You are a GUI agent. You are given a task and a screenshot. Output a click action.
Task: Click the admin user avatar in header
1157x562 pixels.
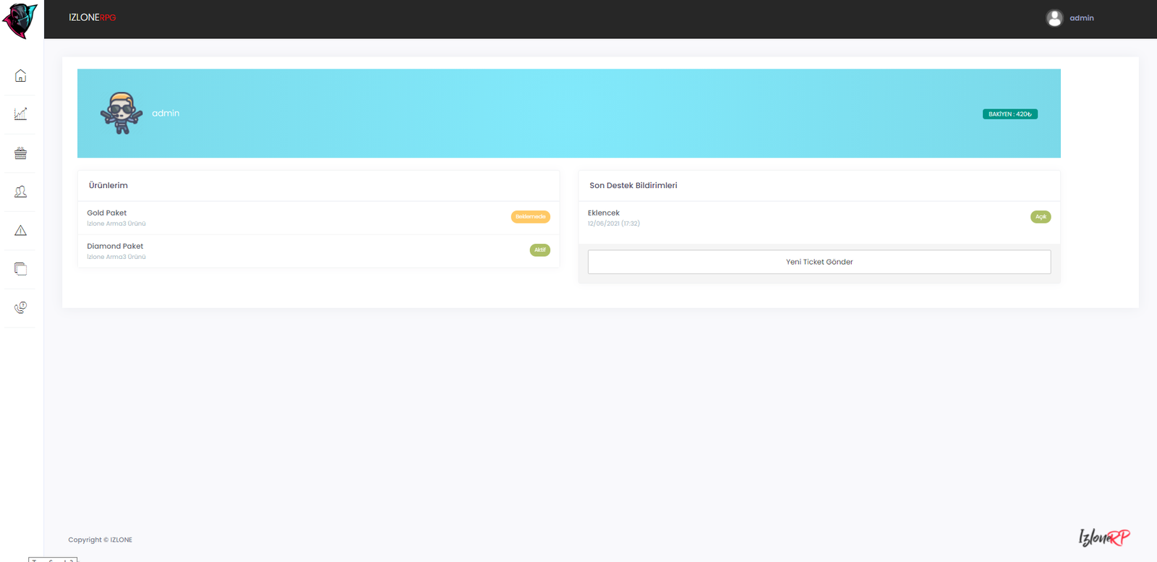coord(1054,18)
